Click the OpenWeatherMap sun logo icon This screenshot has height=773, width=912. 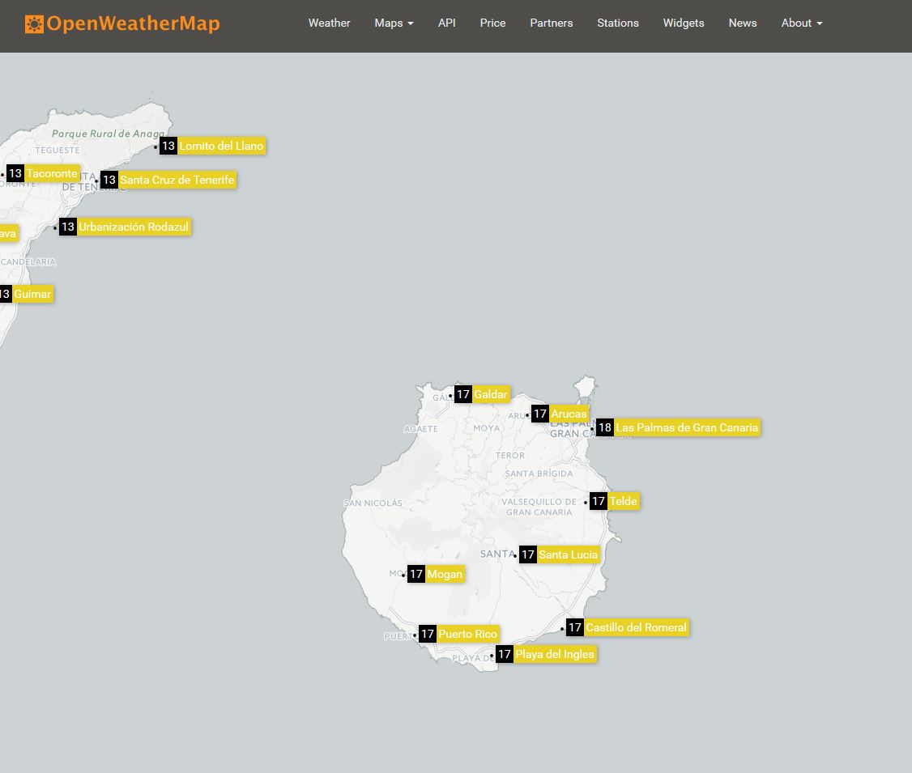pos(34,23)
